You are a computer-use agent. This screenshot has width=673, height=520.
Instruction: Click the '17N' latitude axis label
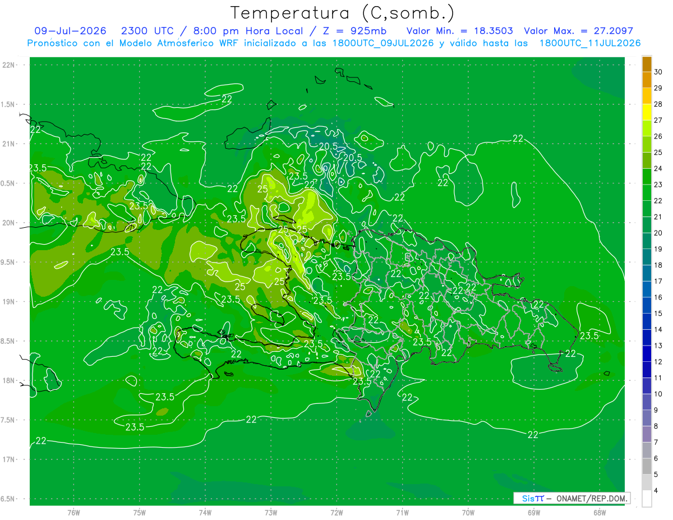tap(10, 459)
